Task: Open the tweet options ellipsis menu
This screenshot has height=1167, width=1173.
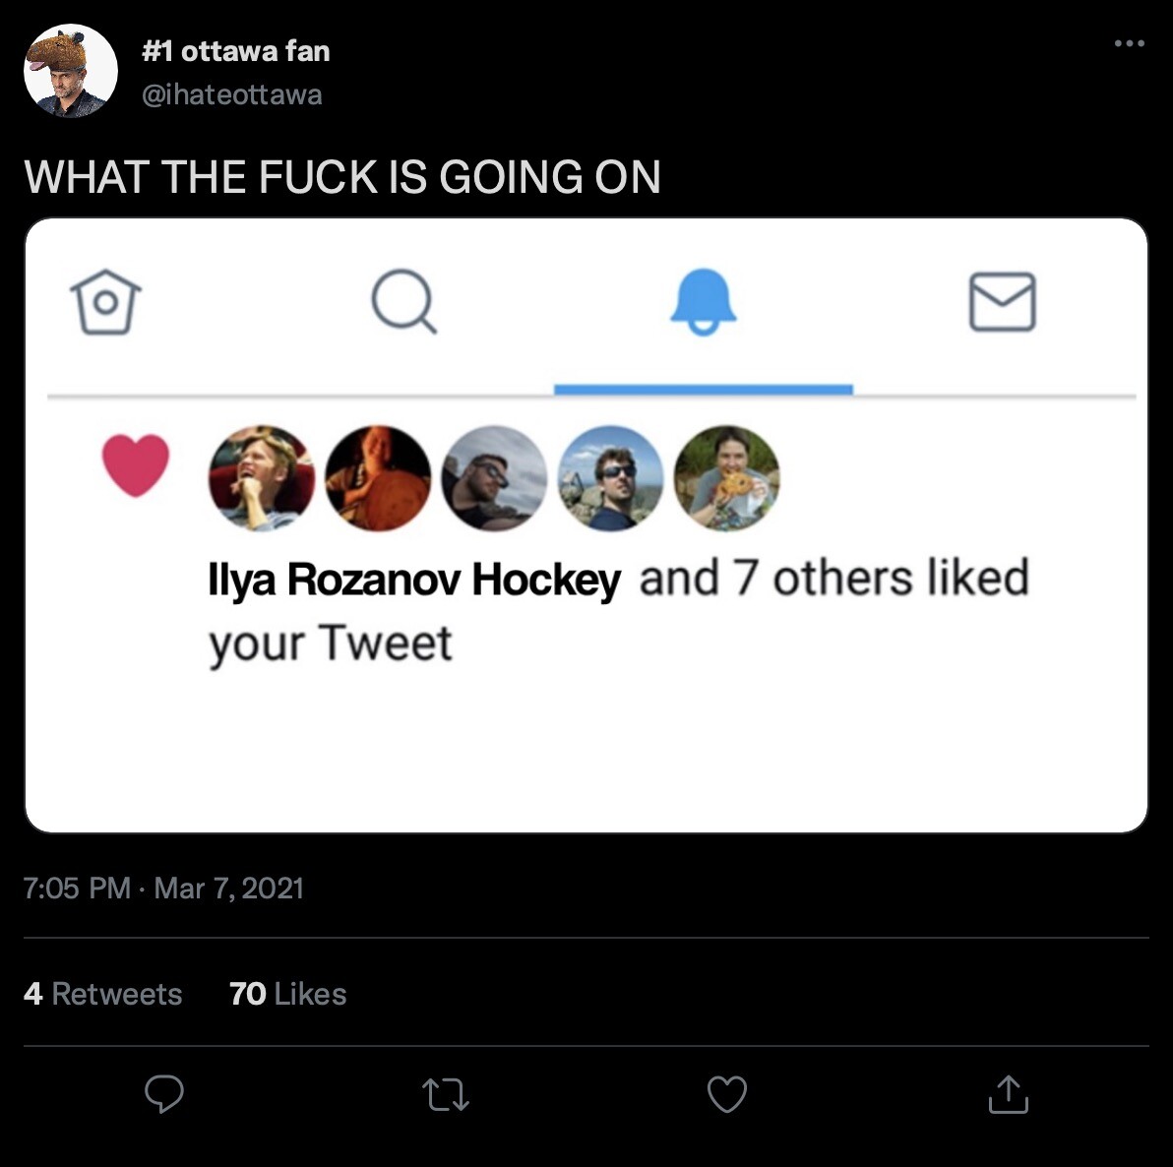Action: coord(1128,42)
